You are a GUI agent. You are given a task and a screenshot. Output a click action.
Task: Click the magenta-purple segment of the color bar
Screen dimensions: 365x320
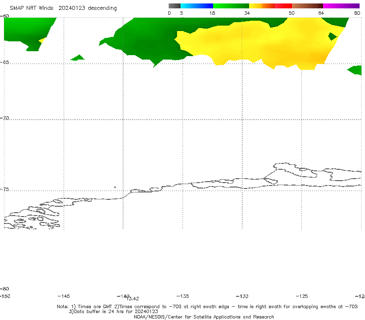pyautogui.click(x=341, y=6)
